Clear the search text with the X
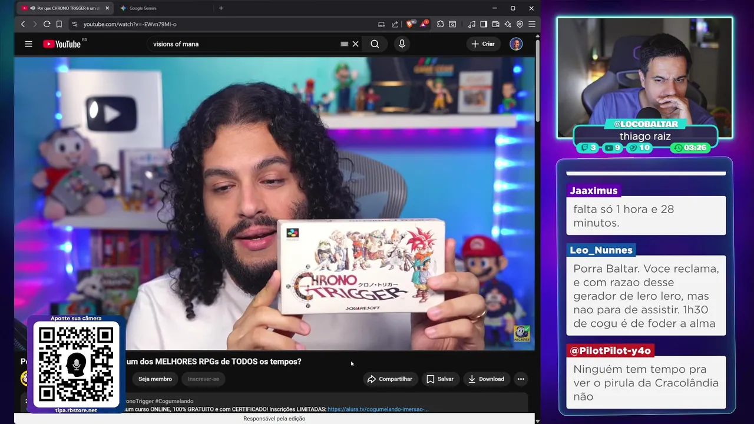 (x=355, y=44)
